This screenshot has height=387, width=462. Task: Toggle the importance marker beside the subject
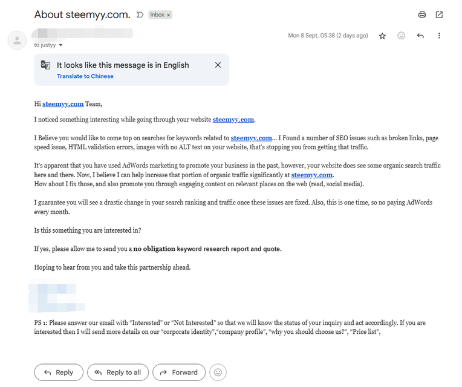140,15
